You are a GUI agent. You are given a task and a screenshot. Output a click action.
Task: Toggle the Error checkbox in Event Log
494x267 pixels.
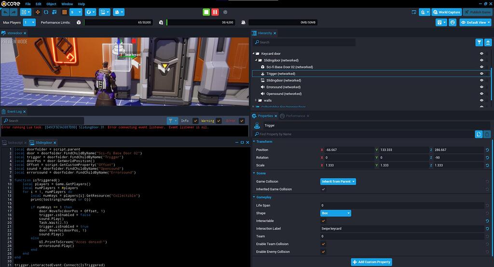[242, 121]
